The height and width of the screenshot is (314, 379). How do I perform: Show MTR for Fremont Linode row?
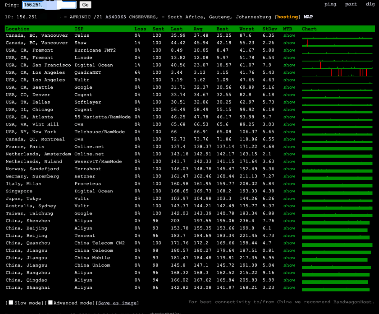[x=289, y=58]
